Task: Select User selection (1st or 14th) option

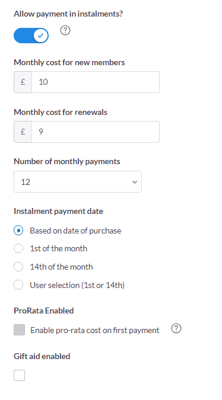Action: click(18, 285)
